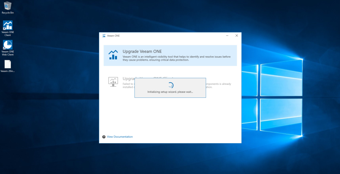Viewport: 340px width, 174px height.
Task: Close the Veeam ONE setup window
Action: [x=236, y=36]
